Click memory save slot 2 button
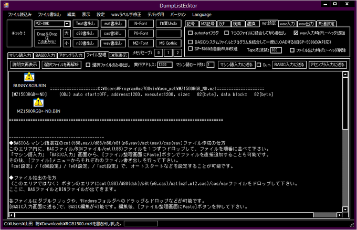The height and width of the screenshot is (230, 357). pos(178,53)
